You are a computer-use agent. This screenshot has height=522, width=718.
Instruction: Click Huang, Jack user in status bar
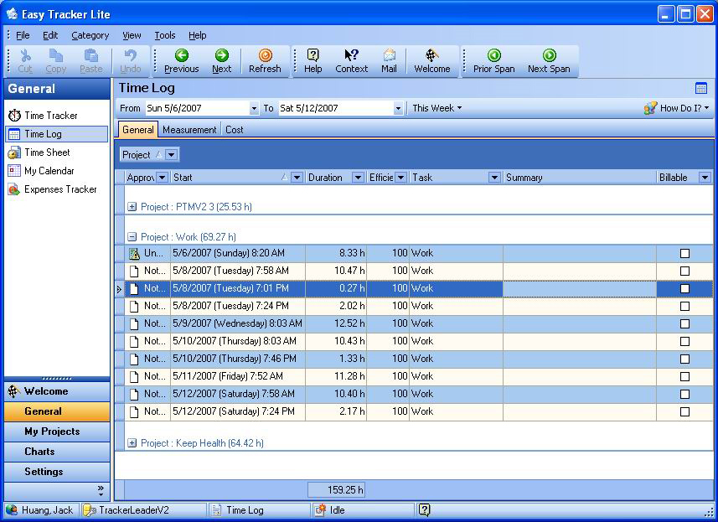point(40,510)
